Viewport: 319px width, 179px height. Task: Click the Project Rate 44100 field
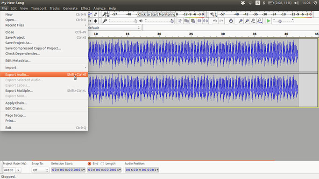coord(9,170)
